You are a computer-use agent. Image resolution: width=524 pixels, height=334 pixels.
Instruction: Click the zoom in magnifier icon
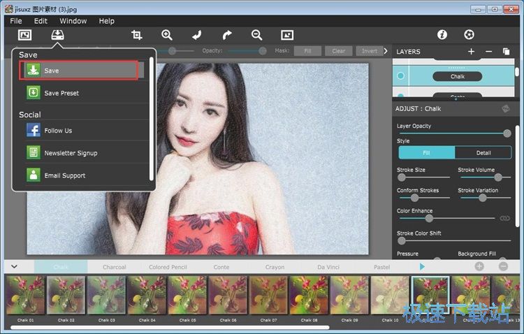167,35
